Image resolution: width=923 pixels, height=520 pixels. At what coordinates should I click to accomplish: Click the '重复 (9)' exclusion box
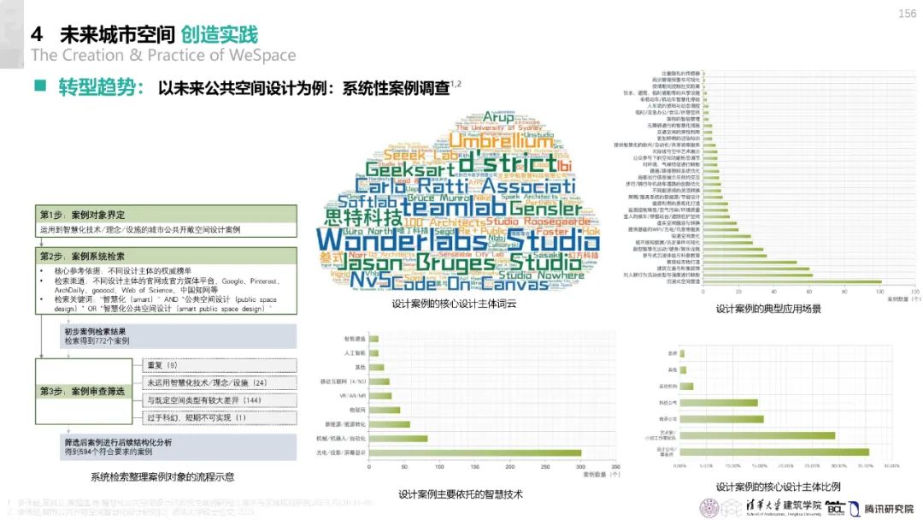[x=220, y=365]
